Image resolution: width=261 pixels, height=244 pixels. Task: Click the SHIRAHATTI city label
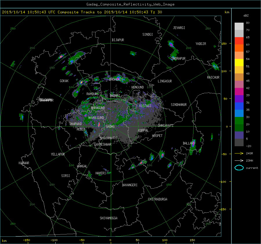109,138
